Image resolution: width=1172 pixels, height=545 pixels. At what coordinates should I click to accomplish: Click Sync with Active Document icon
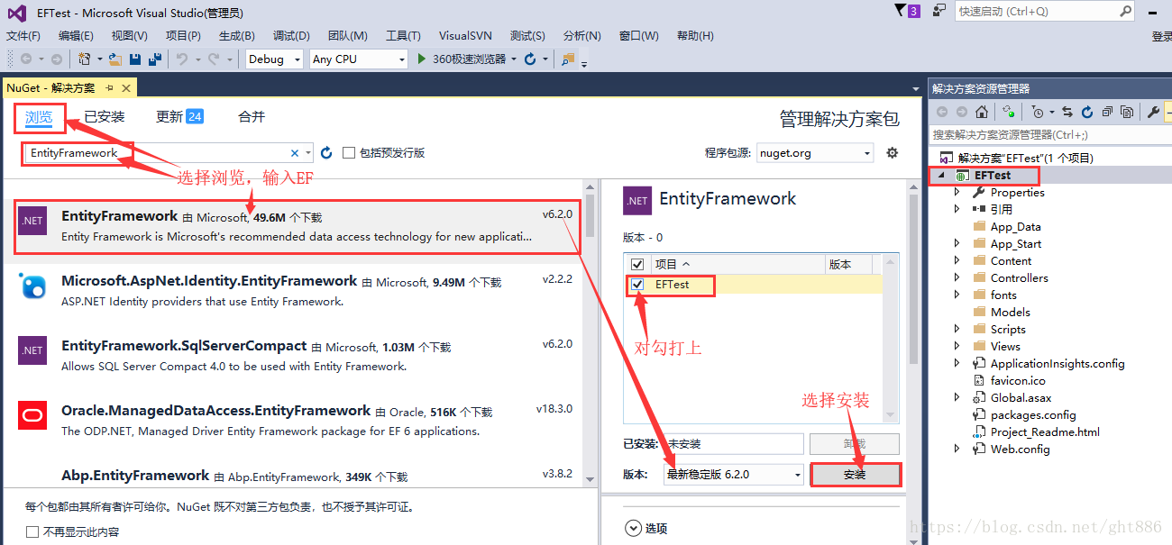click(1067, 112)
